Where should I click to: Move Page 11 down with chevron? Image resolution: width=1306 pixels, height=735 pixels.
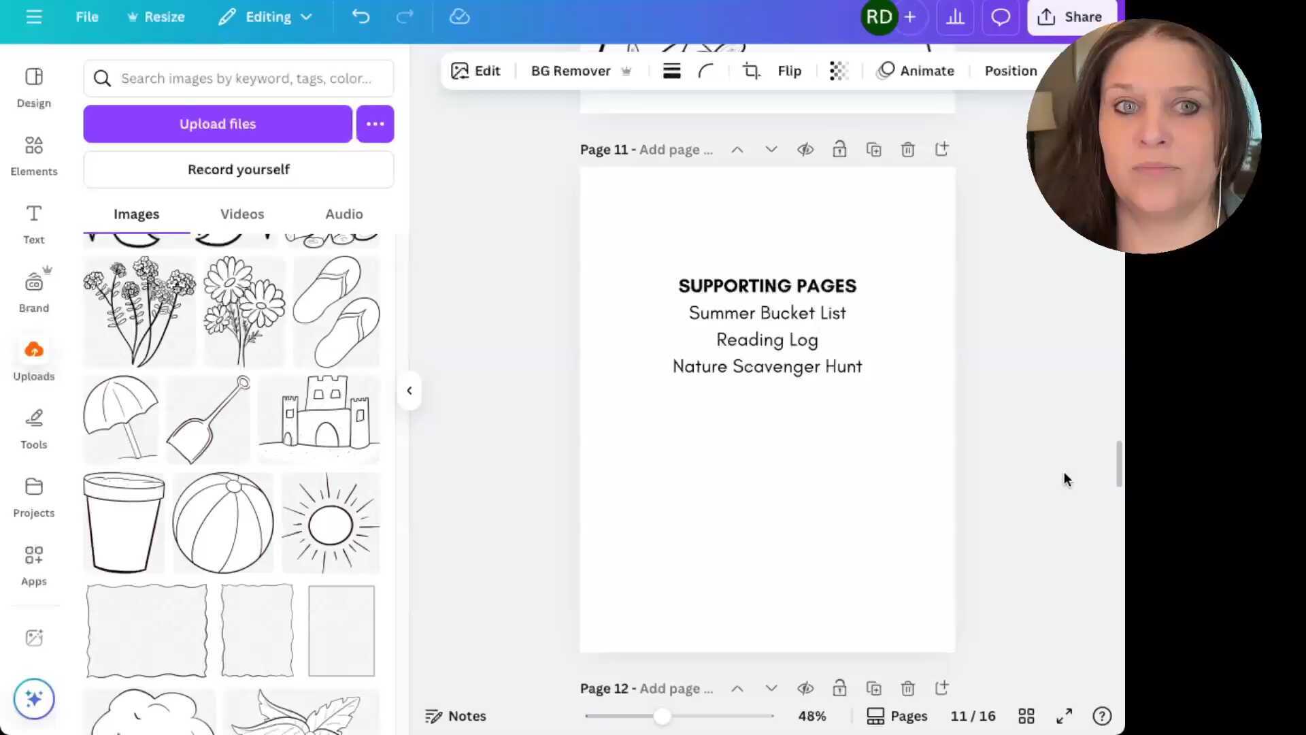[x=771, y=150]
